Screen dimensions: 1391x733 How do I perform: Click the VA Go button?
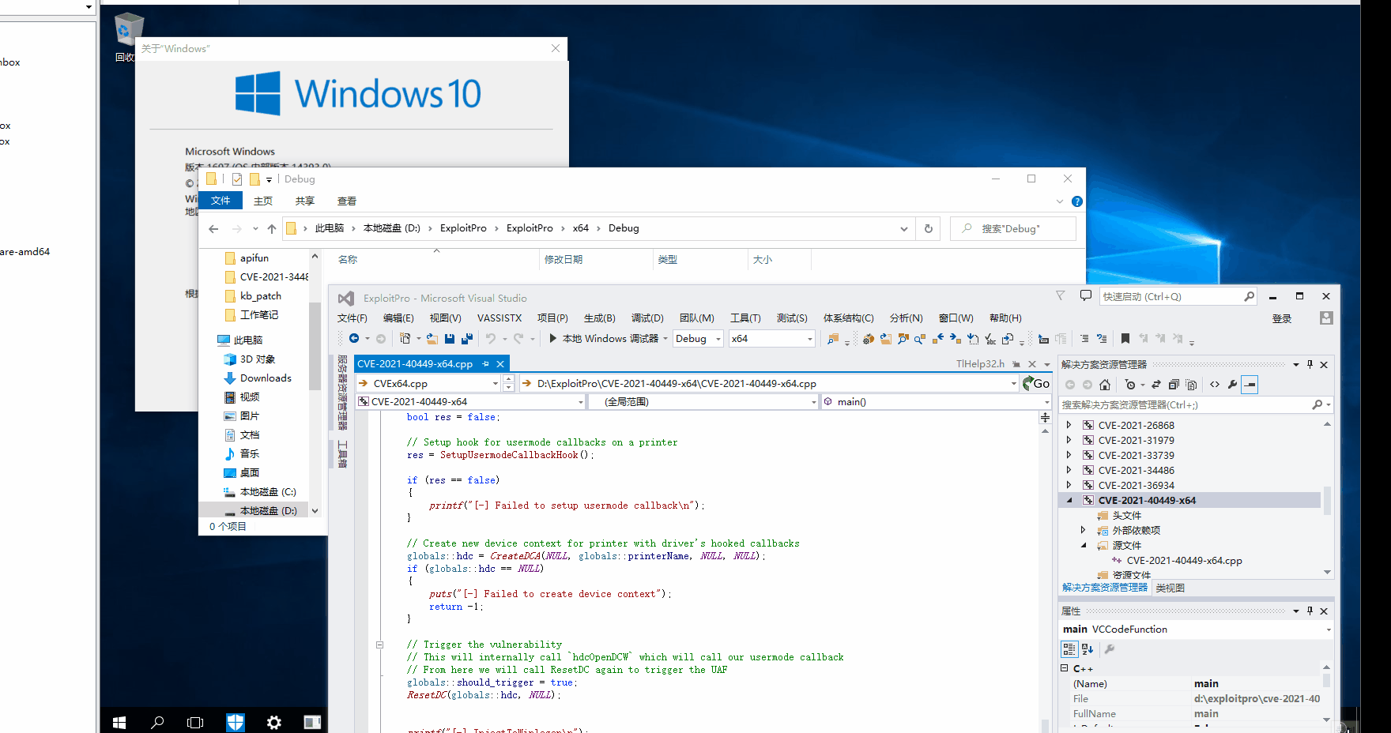[x=1036, y=383]
